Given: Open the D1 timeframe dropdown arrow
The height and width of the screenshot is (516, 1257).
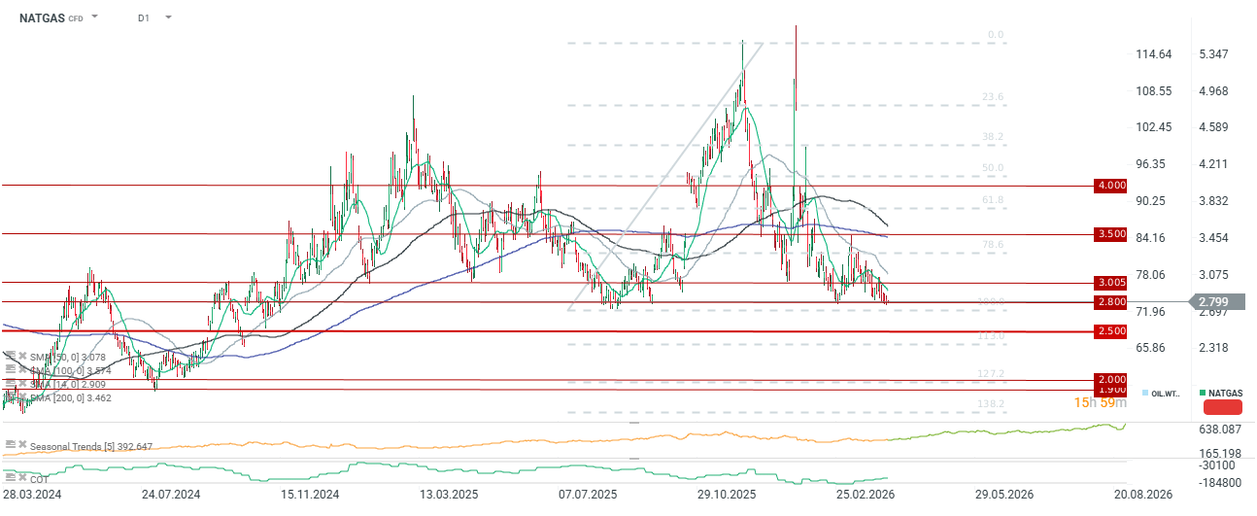Looking at the screenshot, I should click(168, 17).
